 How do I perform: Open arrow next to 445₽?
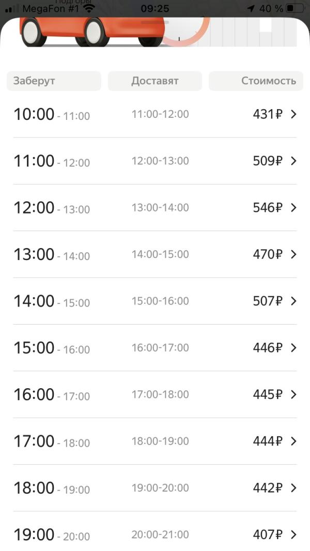(x=294, y=394)
